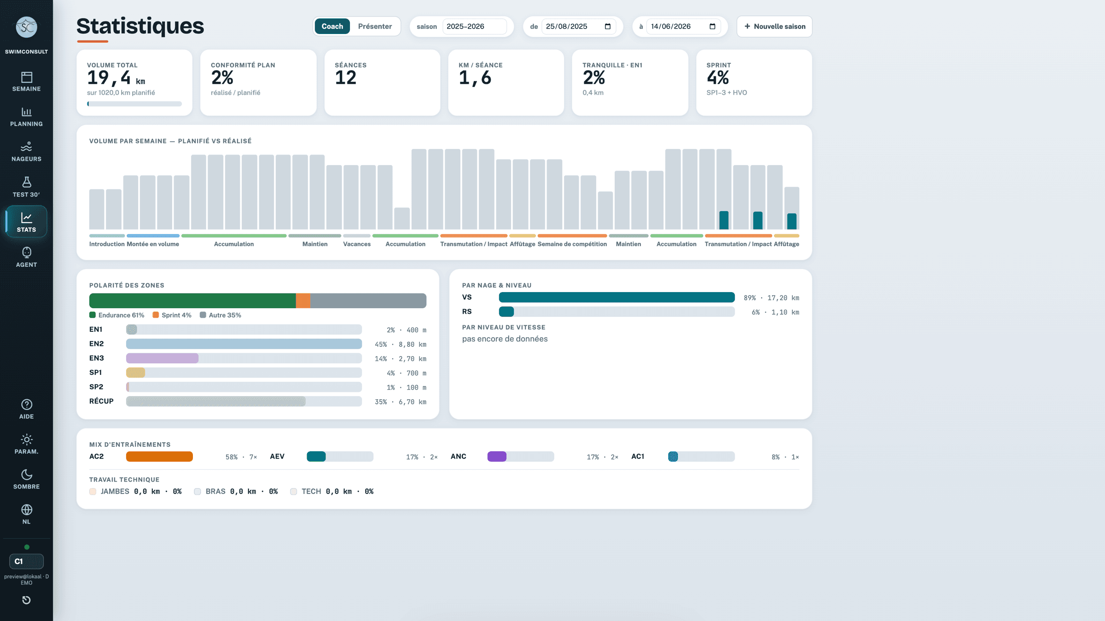Click the 'sur 1020,0 km planifié' text

[x=121, y=93]
